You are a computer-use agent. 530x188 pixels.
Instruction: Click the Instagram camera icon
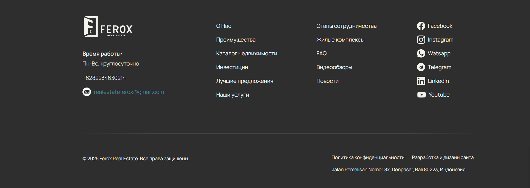point(421,40)
